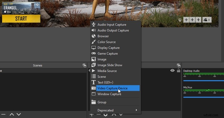This screenshot has height=118, width=224.
Task: Click the paintbrush icon for Color Source
Action: 93,42
